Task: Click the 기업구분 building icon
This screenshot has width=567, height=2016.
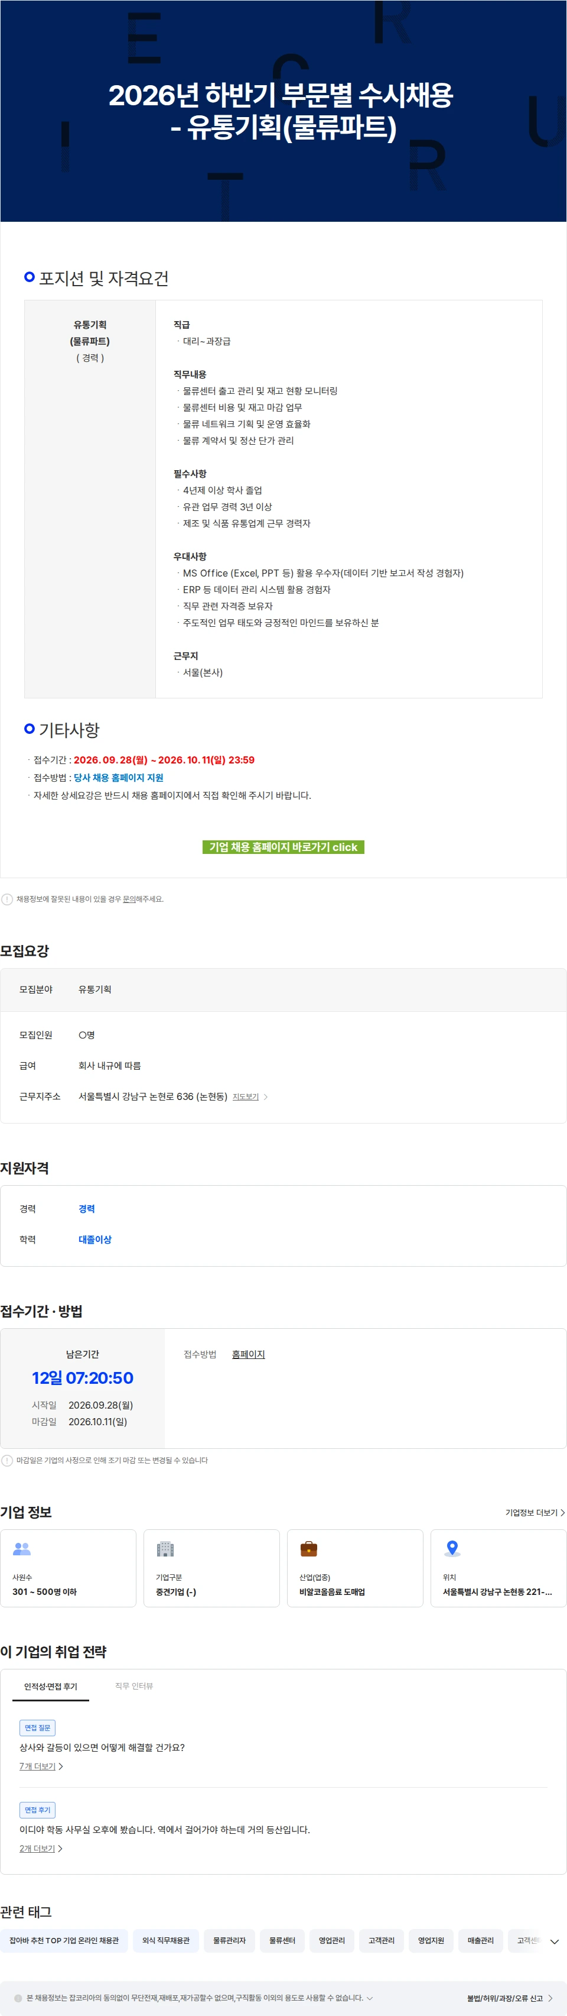Action: 166,1548
